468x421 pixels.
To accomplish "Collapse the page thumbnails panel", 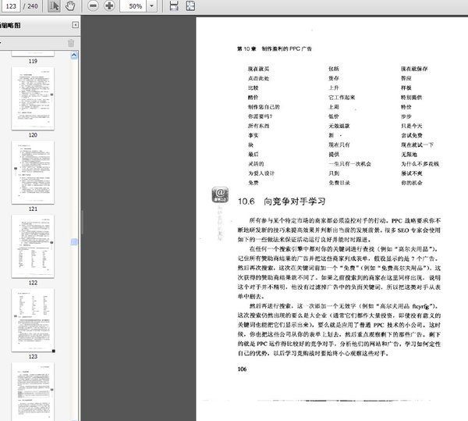I will [75, 25].
